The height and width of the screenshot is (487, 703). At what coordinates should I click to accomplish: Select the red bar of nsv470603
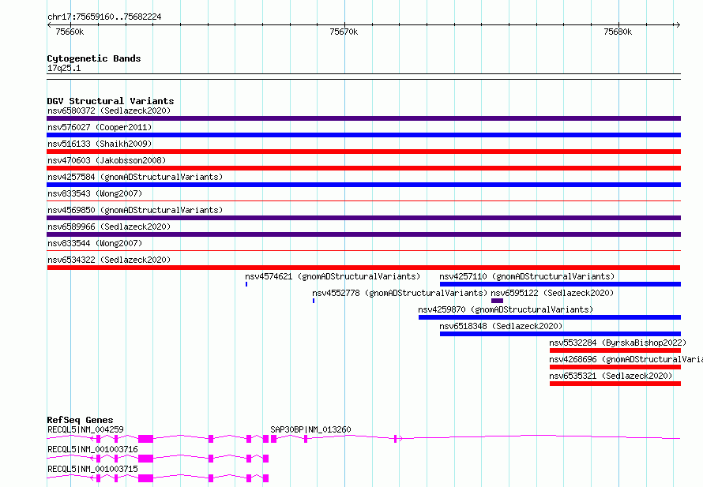click(363, 168)
